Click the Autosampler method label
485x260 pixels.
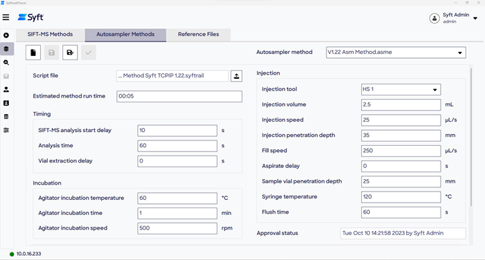284,52
